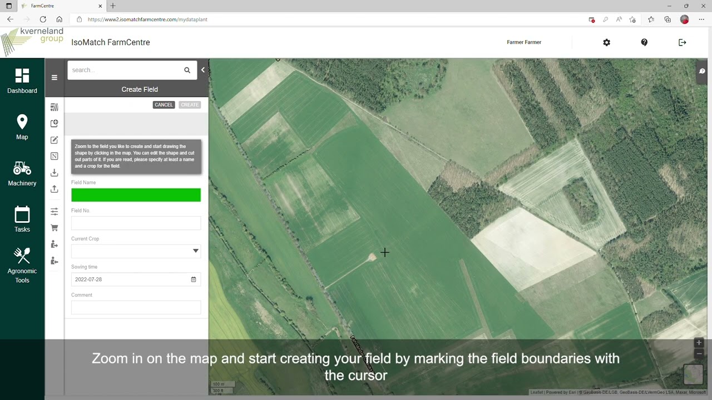The width and height of the screenshot is (712, 400).
Task: Click the person arrow-in icon
Action: coord(55,261)
